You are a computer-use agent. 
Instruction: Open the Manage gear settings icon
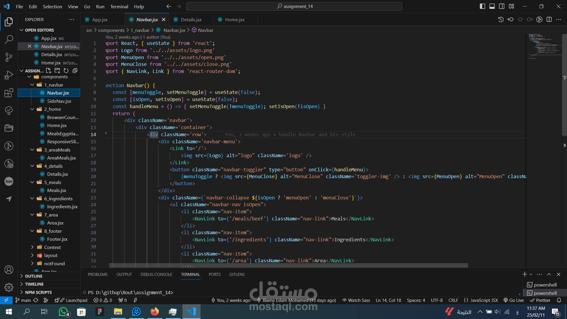(9, 287)
